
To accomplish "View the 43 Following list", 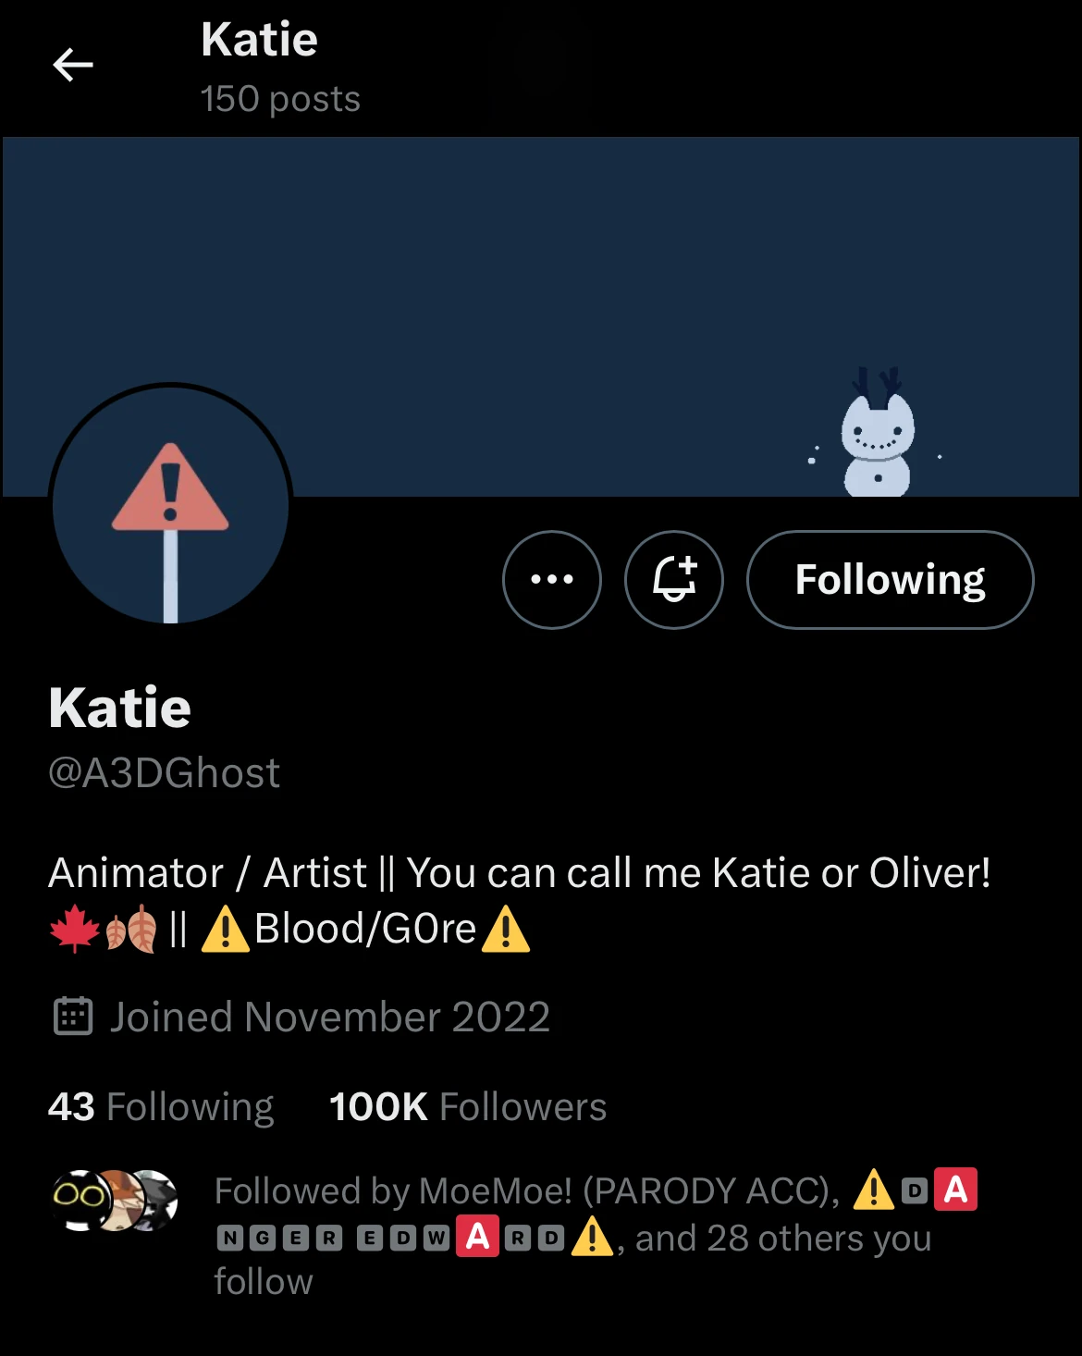I will (161, 1106).
